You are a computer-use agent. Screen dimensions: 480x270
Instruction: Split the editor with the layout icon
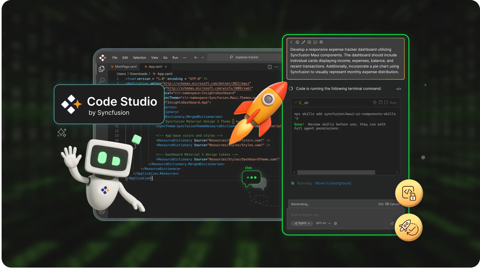[x=270, y=67]
